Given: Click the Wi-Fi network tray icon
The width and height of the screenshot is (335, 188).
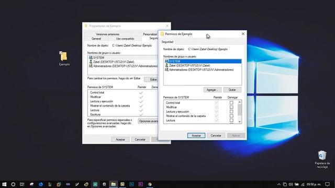Looking at the screenshot, I should (303, 184).
